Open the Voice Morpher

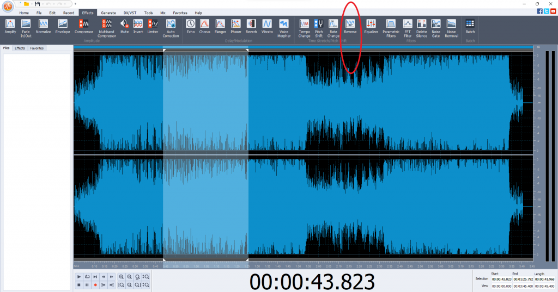click(284, 28)
